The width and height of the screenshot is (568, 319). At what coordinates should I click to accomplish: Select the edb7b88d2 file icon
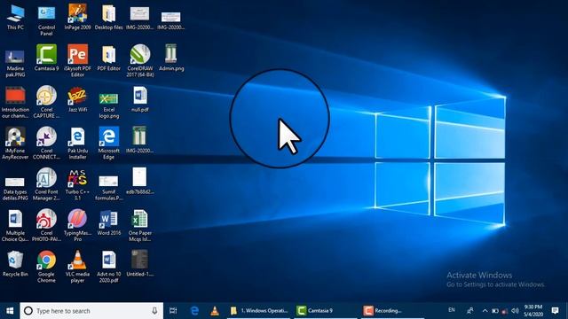(x=140, y=182)
